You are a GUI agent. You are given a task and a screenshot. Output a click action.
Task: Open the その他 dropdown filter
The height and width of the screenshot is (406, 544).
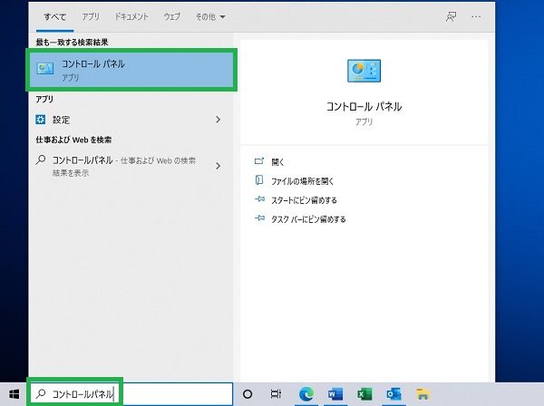tap(210, 16)
